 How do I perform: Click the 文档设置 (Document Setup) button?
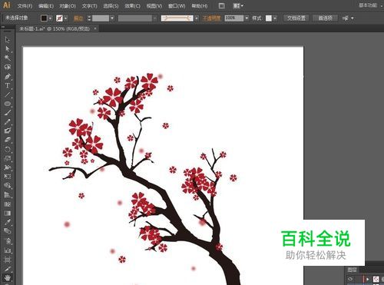(x=296, y=18)
